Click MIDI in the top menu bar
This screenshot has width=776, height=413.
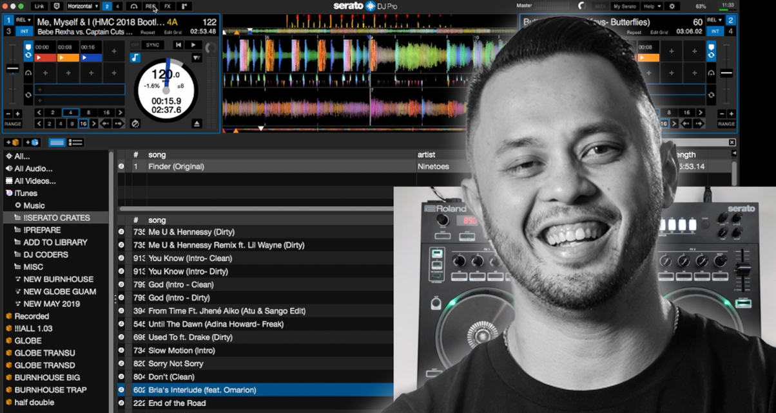[x=600, y=6]
